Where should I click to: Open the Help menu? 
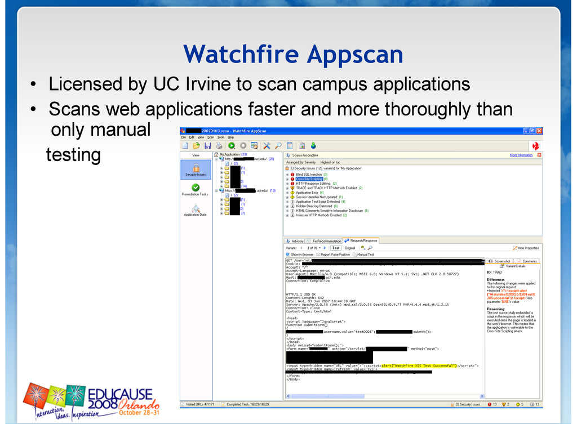230,137
